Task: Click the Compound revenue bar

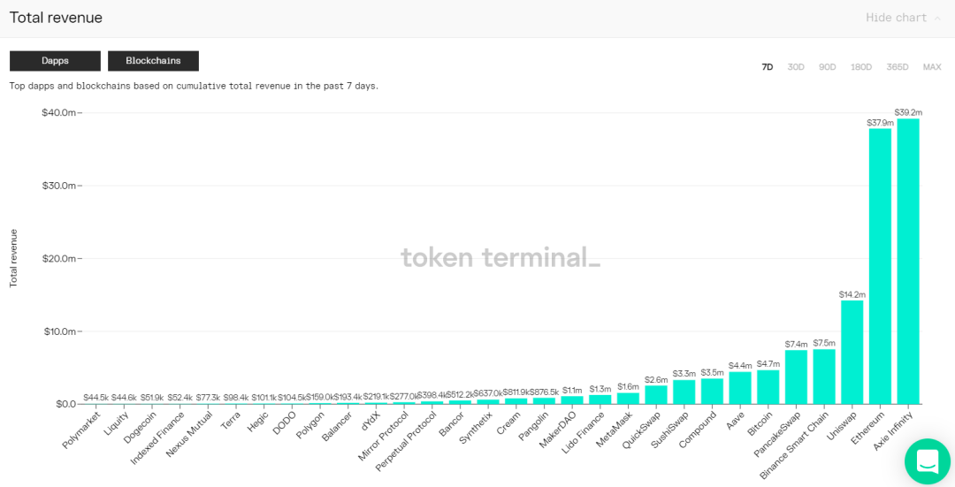Action: [712, 391]
